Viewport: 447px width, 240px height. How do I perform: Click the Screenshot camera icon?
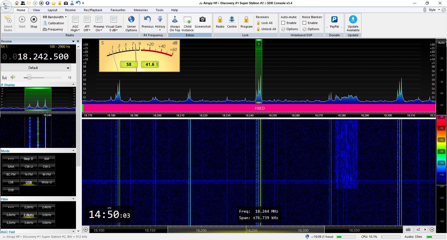click(203, 20)
